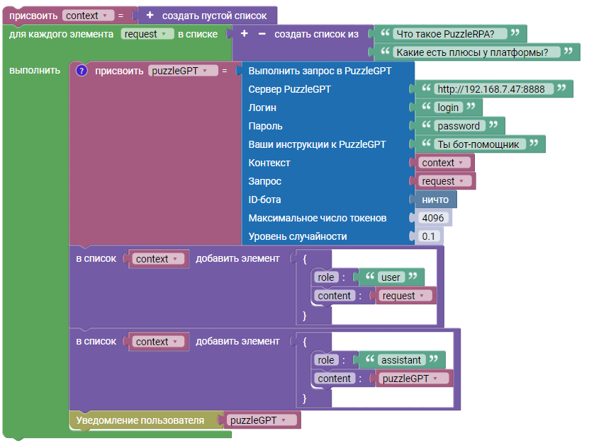
Task: Remove an item with the minus on 'создать список из'
Action: pos(262,34)
